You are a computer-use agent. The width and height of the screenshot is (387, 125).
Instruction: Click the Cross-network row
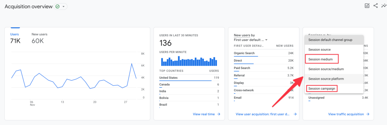click(x=263, y=91)
